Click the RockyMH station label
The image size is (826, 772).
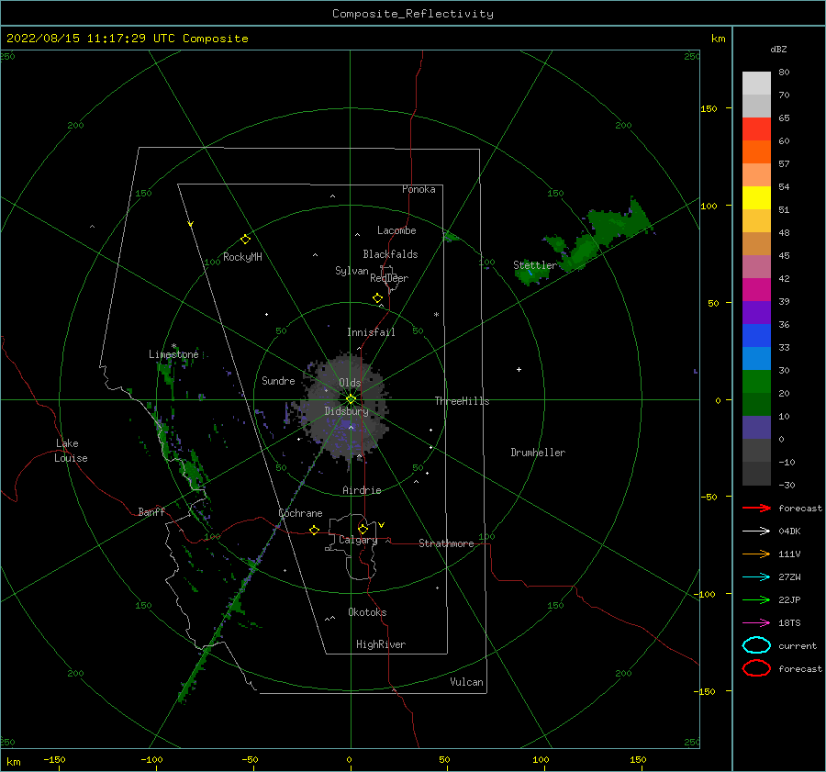(x=242, y=257)
